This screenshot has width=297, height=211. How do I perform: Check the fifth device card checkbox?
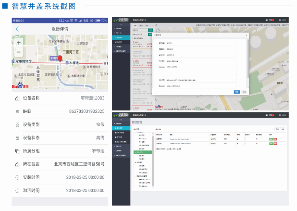click(x=134, y=80)
